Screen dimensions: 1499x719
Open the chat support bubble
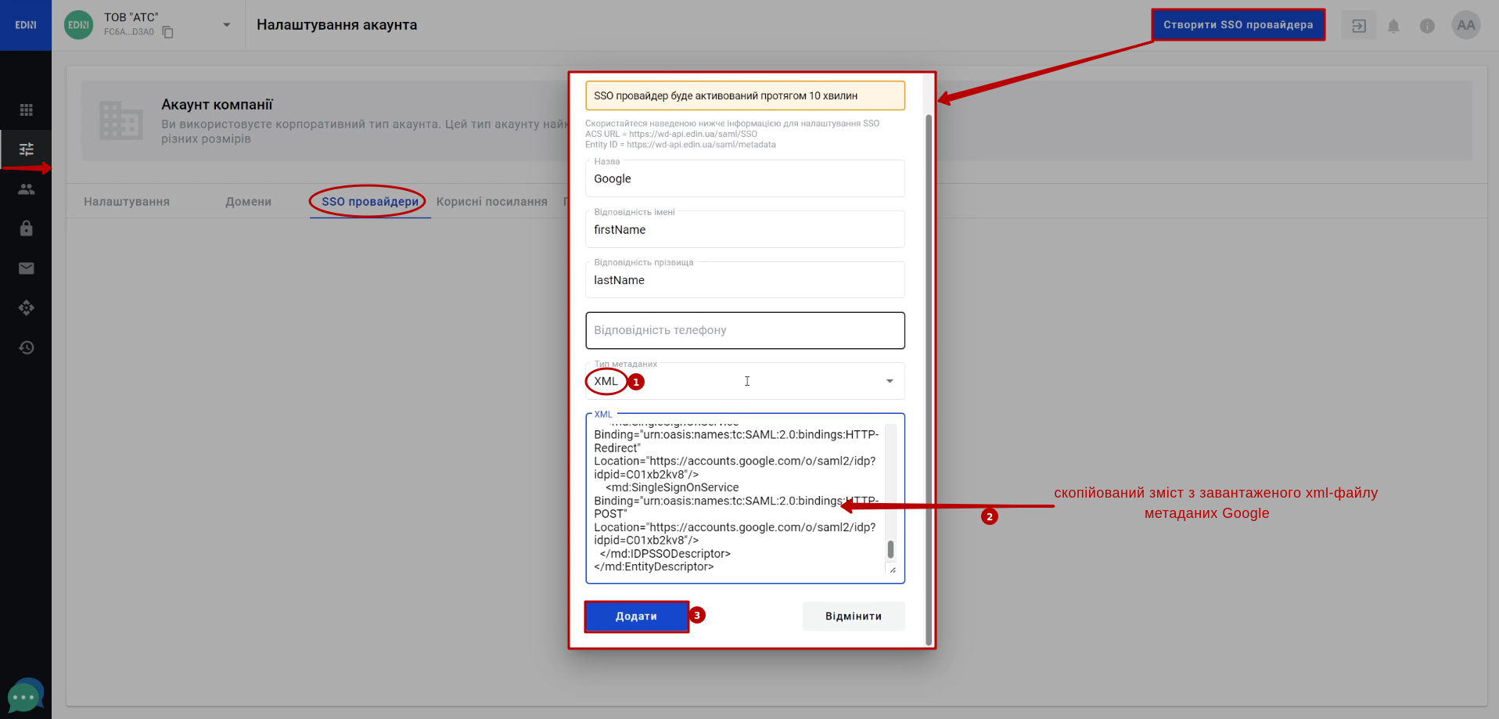tap(24, 696)
